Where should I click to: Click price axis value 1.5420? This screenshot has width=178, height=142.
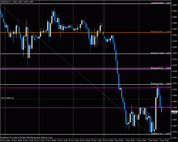(x=174, y=23)
